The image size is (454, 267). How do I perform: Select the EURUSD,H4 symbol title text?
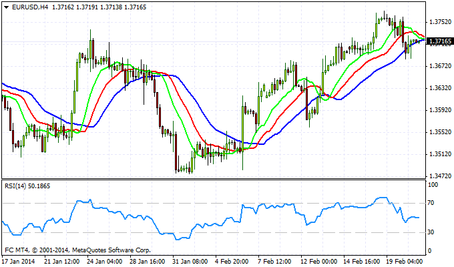click(30, 7)
